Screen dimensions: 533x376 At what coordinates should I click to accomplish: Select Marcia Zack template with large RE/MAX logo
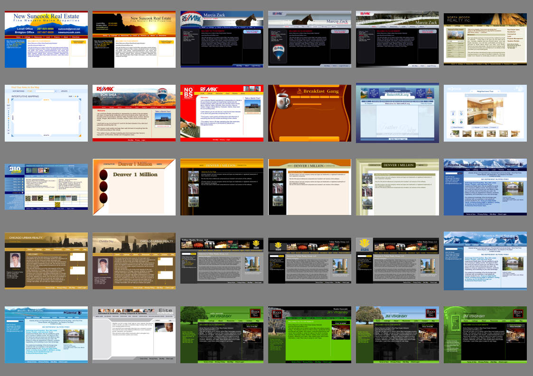[x=222, y=39]
